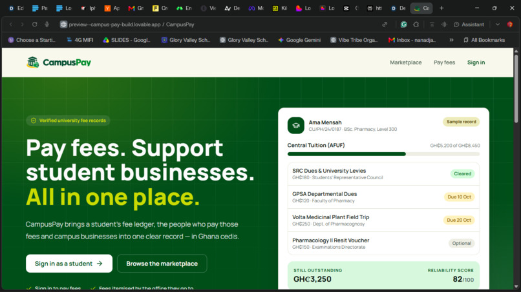
Task: Open the Pay fees nav link
Action: point(444,63)
